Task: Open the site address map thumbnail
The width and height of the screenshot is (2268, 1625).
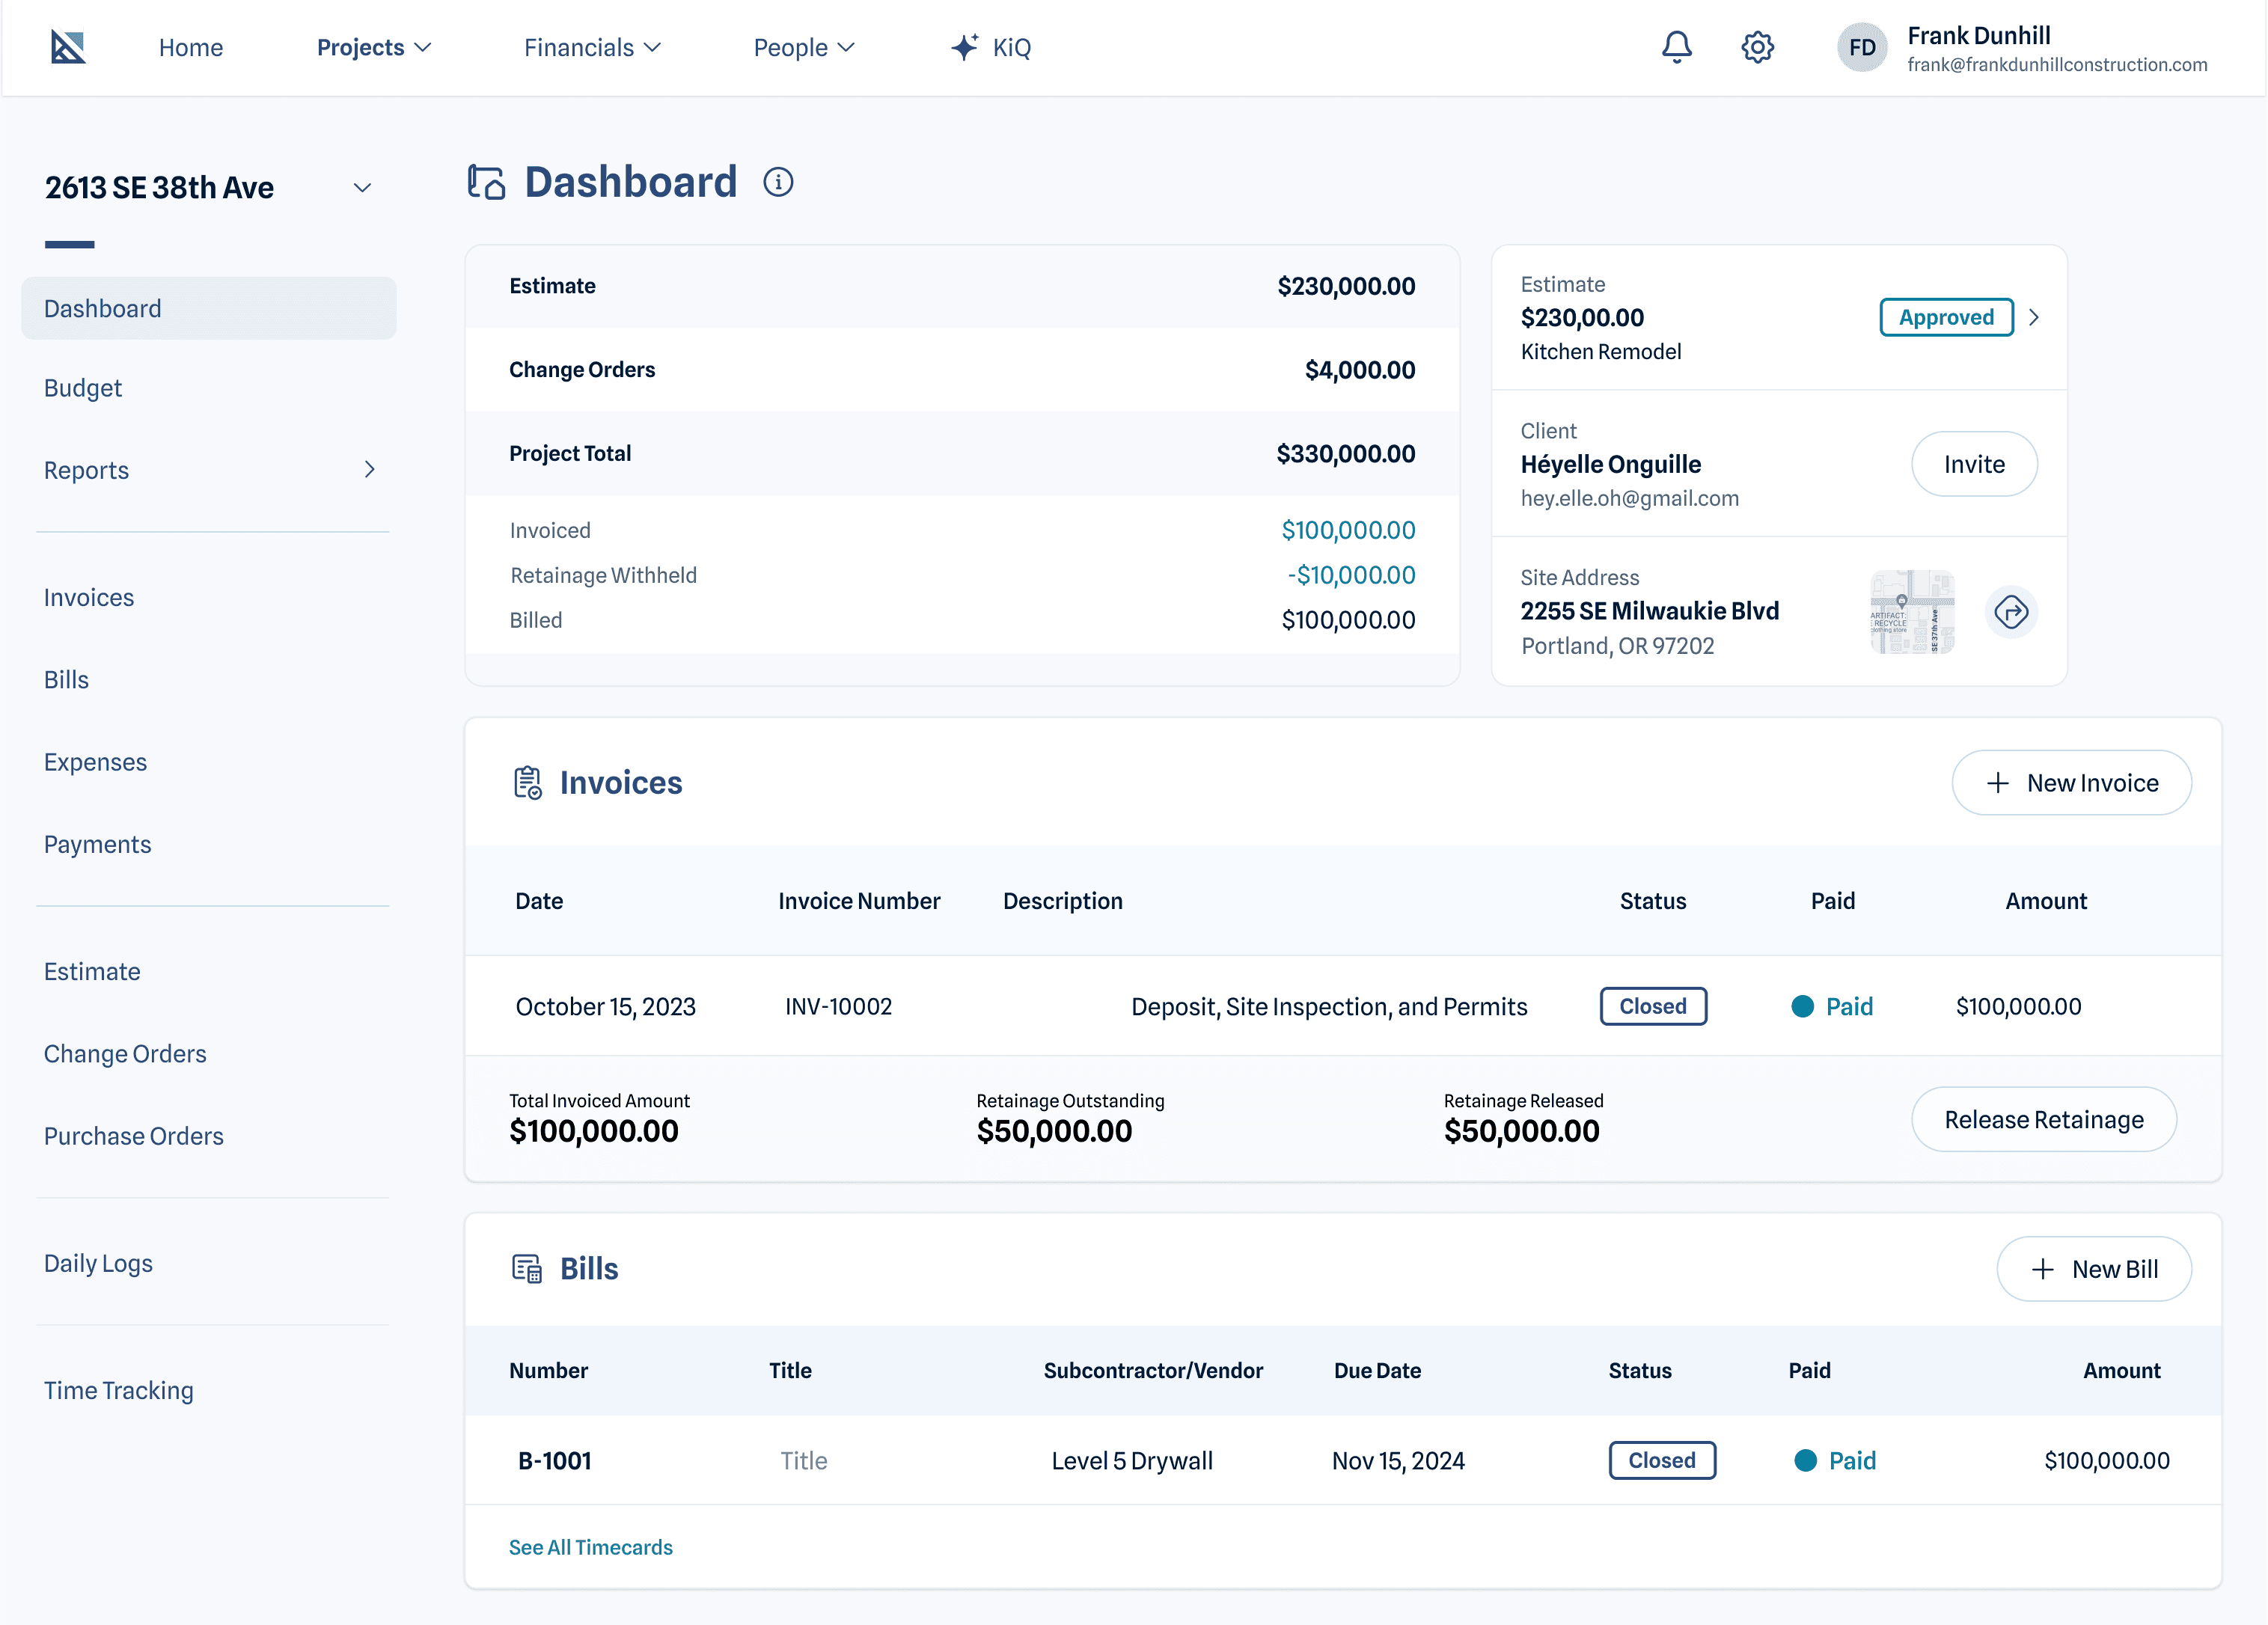Action: click(1912, 611)
